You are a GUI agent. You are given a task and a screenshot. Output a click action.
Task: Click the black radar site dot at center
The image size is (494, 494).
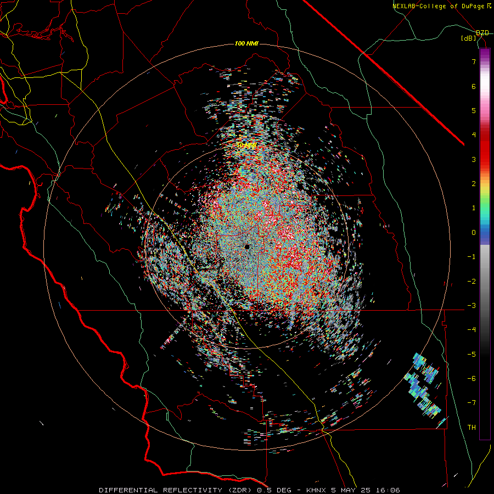point(247,246)
